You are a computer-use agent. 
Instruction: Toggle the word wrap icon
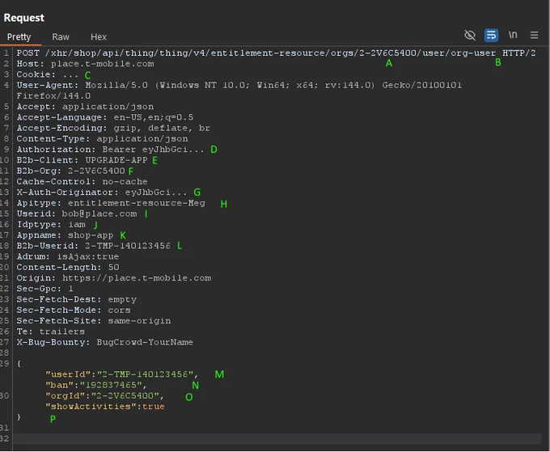[491, 35]
